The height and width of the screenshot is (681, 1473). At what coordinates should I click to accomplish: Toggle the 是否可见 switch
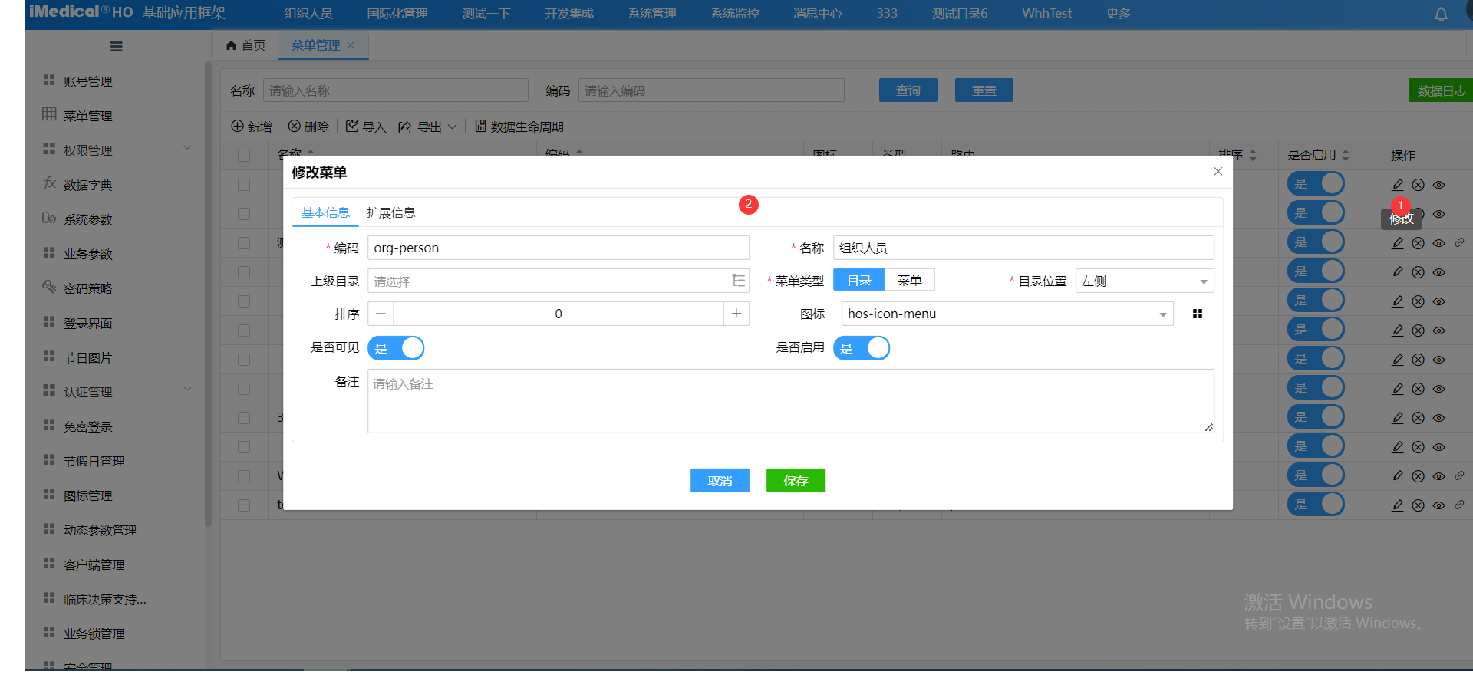click(396, 348)
